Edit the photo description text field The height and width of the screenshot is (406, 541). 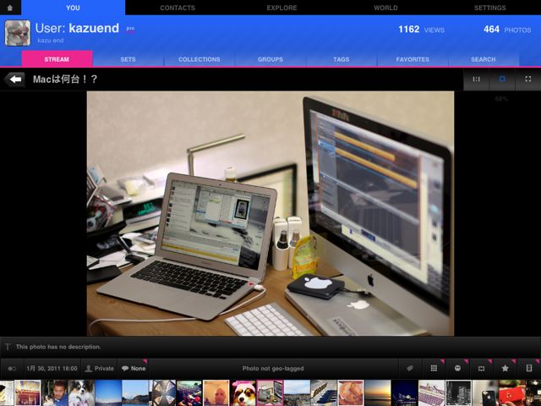coord(270,347)
